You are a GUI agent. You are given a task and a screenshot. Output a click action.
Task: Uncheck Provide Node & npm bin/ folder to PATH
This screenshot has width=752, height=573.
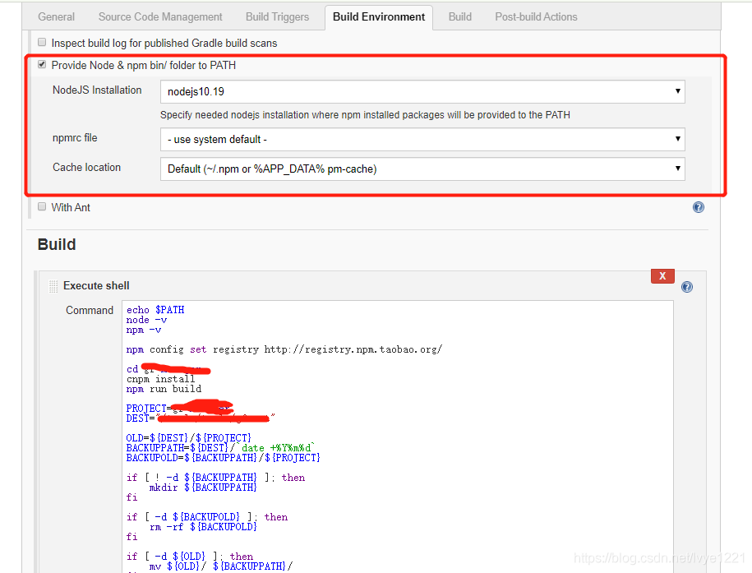tap(42, 64)
